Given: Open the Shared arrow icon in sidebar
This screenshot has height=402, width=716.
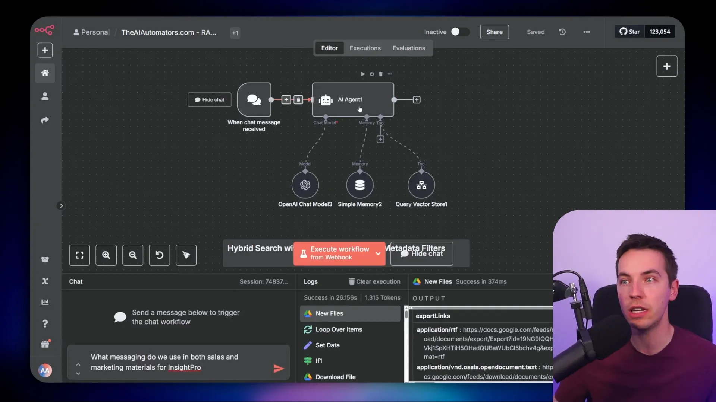Looking at the screenshot, I should tap(45, 120).
